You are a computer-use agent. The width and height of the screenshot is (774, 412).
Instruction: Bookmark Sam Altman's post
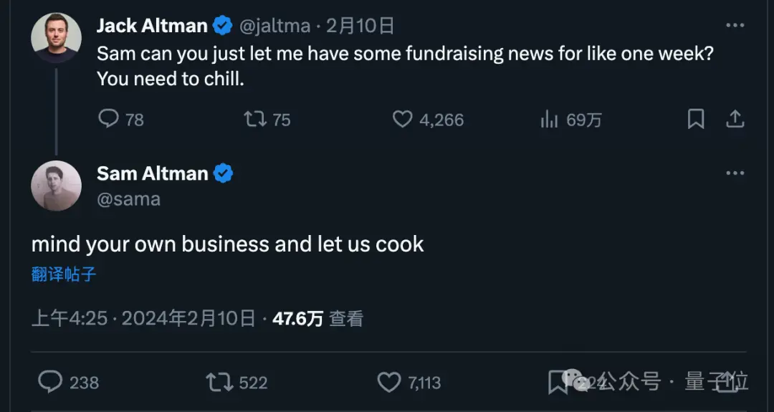point(558,382)
